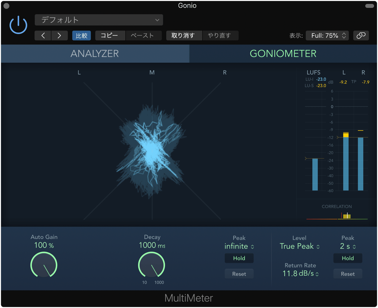
Task: Select the next preset arrow
Action: point(60,35)
